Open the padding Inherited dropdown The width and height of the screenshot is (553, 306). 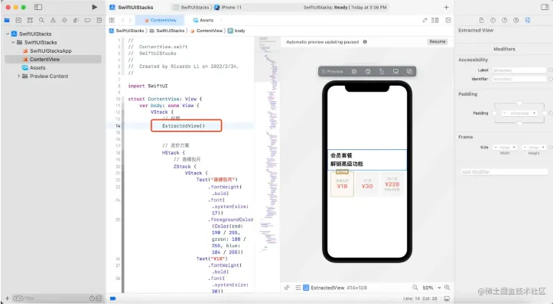click(519, 113)
